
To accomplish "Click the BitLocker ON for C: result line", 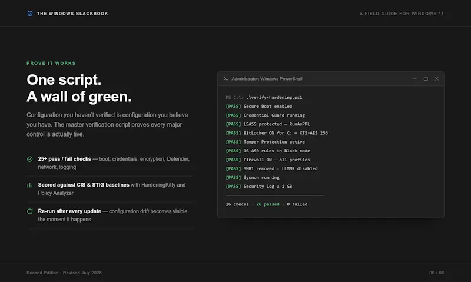I will coord(277,133).
